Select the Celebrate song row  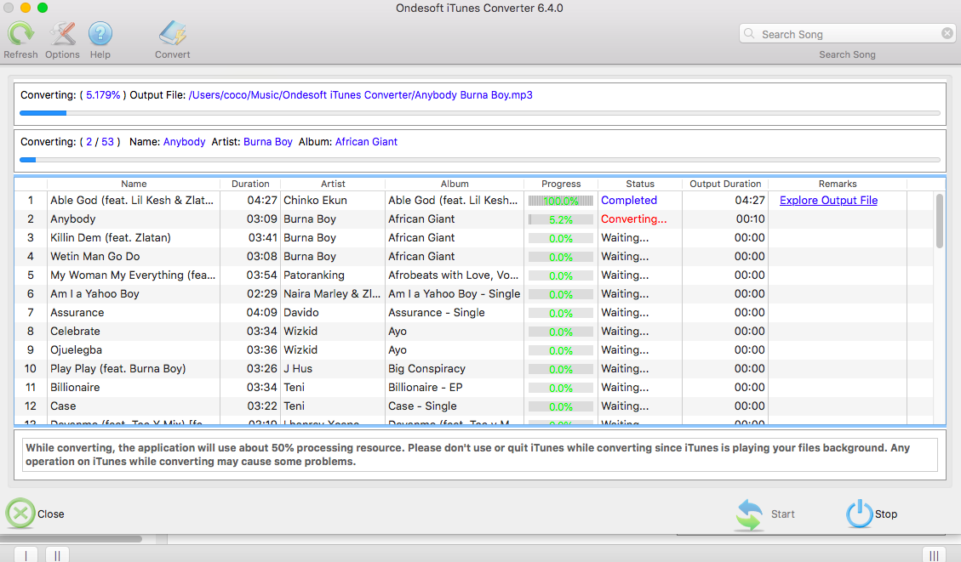(x=475, y=332)
